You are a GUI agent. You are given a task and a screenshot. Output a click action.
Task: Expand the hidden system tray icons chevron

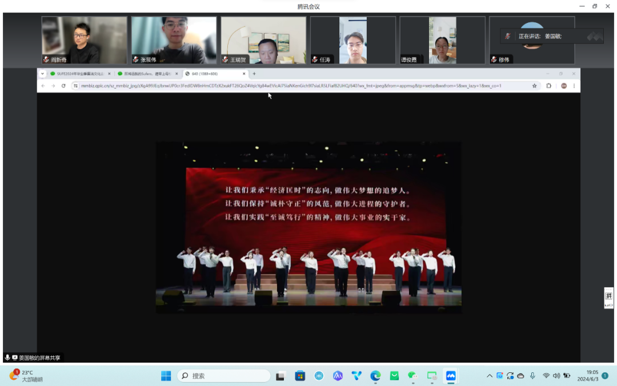coord(490,376)
